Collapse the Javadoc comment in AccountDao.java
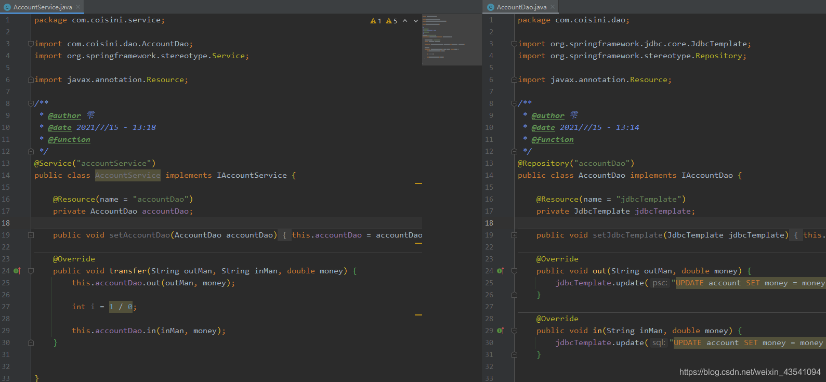 pyautogui.click(x=514, y=103)
